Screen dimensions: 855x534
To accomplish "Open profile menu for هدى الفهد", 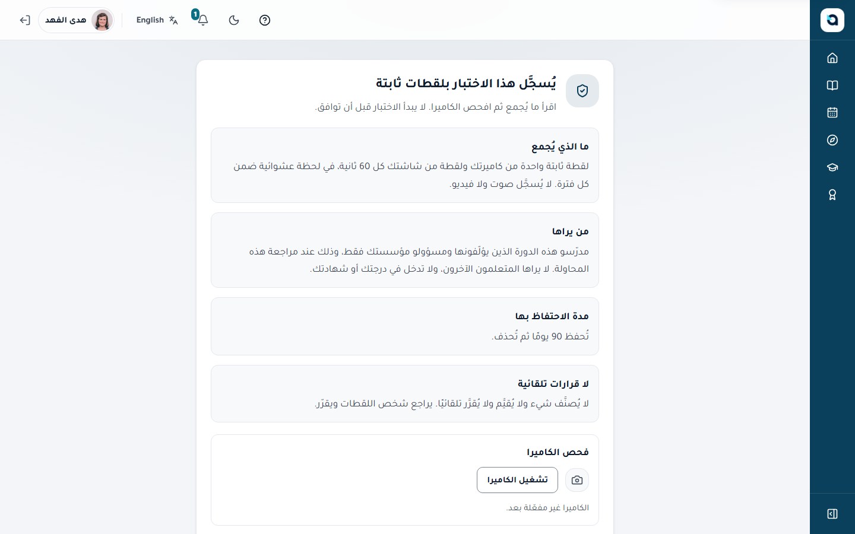I will click(77, 20).
